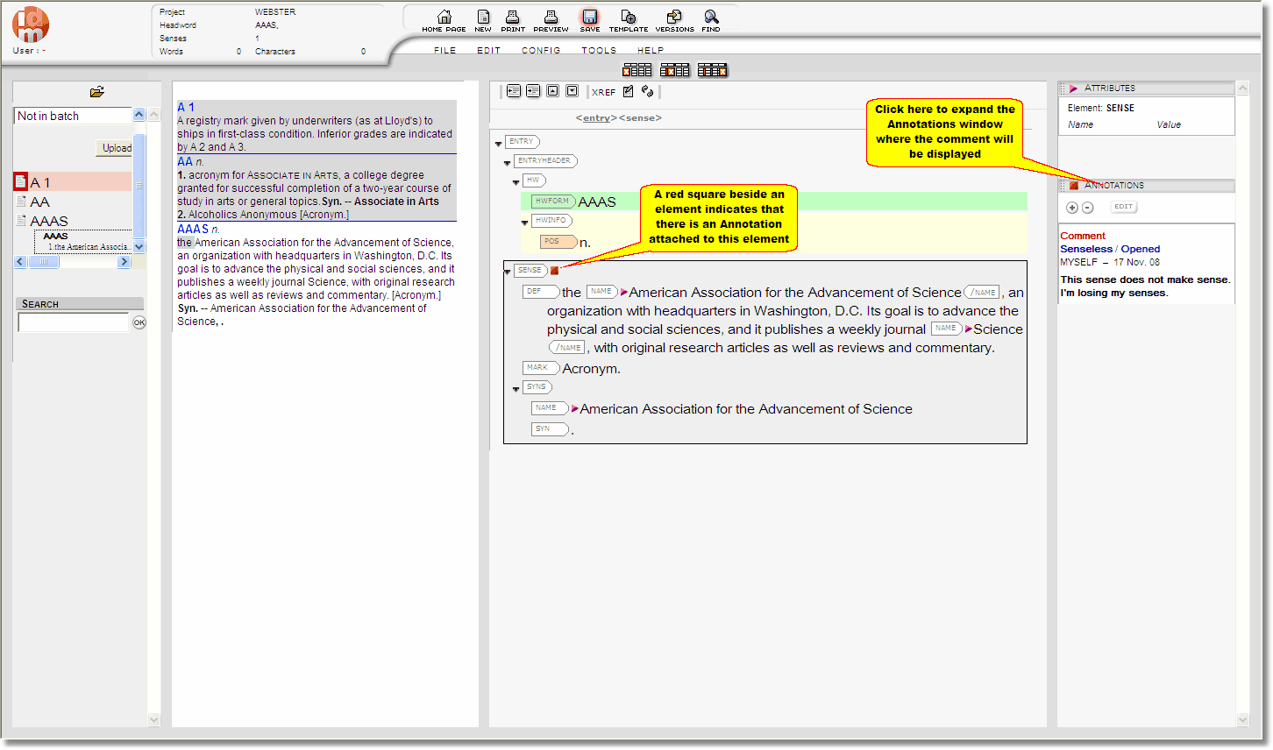This screenshot has width=1273, height=750.
Task: Open the Config menu
Action: point(541,51)
